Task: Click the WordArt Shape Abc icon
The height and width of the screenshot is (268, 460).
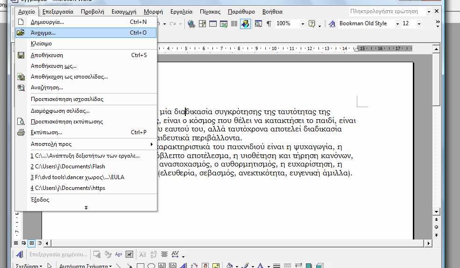Action: pos(119,254)
